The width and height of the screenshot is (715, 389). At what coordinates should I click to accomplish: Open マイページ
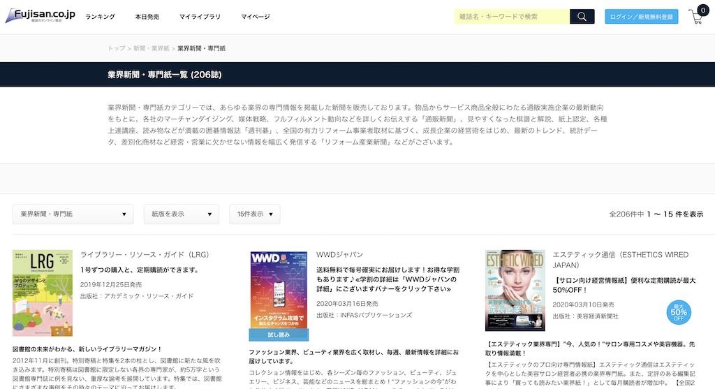(256, 17)
